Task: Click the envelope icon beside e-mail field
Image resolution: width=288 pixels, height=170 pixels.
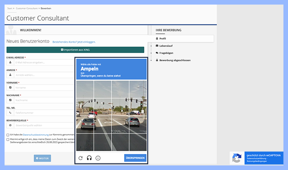Action: [x=10, y=62]
